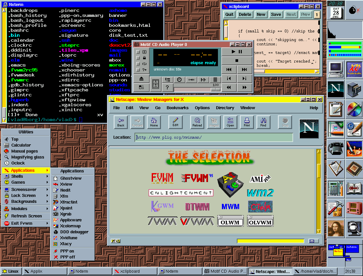
Task: Click the wm2 logo link on the page
Action: 260,193
